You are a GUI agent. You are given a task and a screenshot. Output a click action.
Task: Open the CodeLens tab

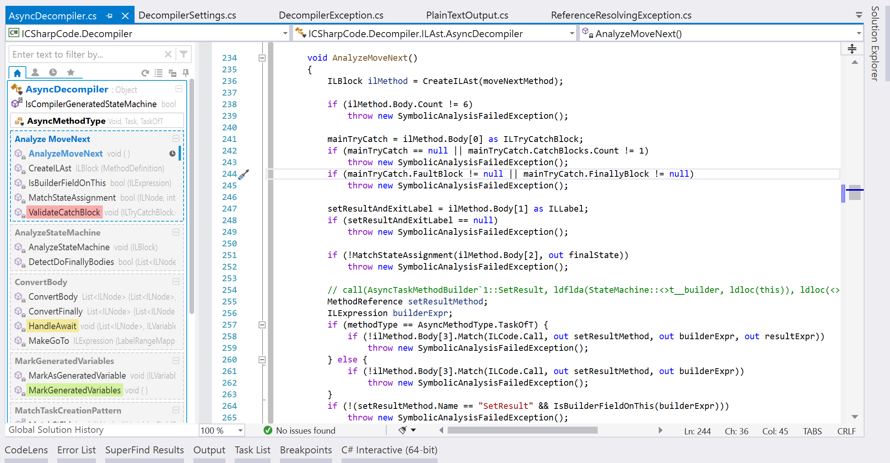[x=26, y=450]
